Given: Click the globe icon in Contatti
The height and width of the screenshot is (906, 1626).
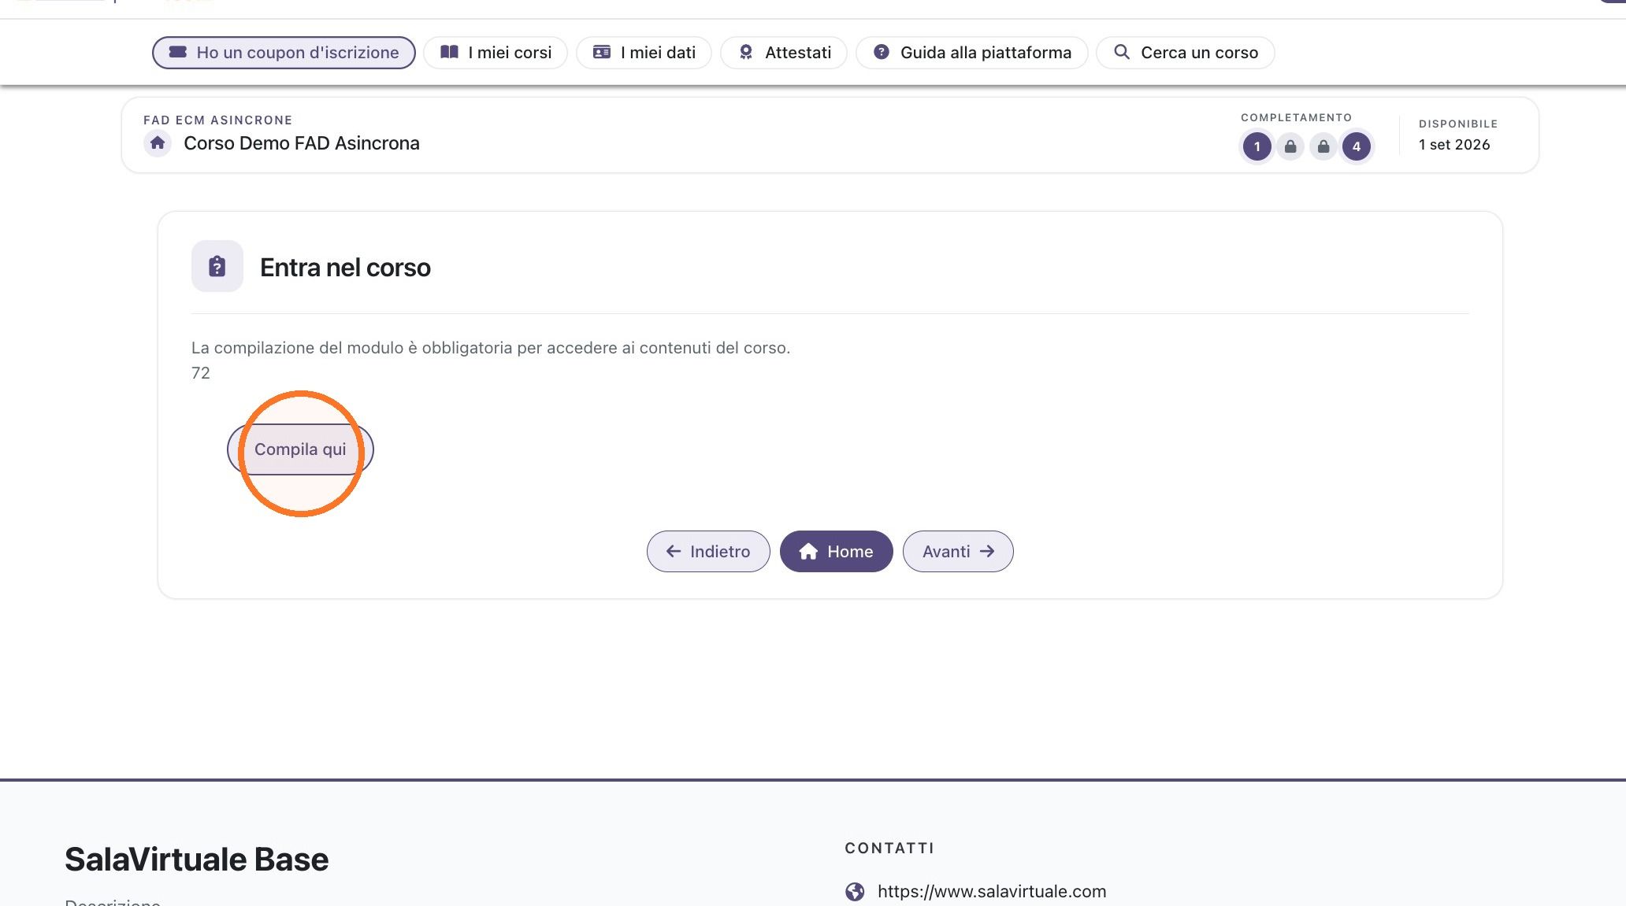Looking at the screenshot, I should tap(855, 892).
